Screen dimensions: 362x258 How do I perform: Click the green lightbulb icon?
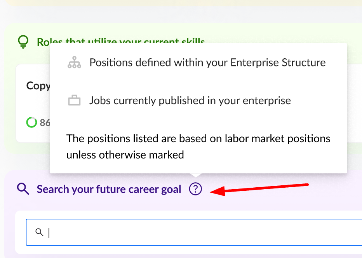(23, 42)
